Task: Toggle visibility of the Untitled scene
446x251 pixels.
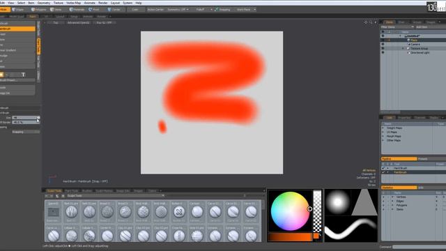Action: coord(383,36)
